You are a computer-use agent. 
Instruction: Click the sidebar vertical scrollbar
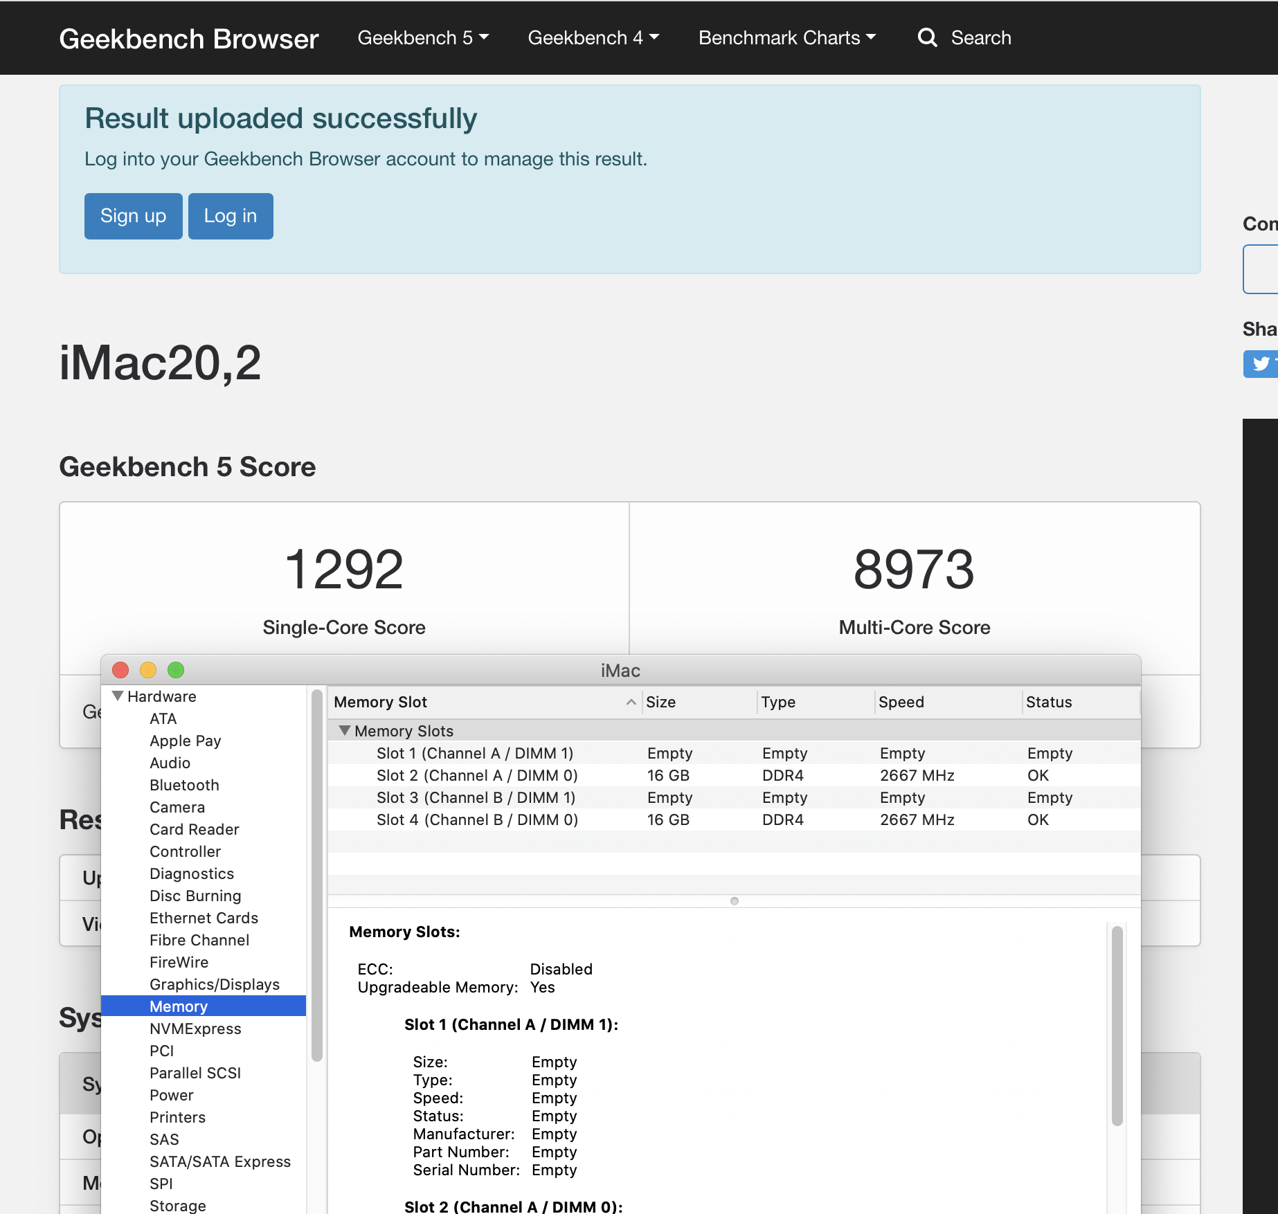point(317,876)
